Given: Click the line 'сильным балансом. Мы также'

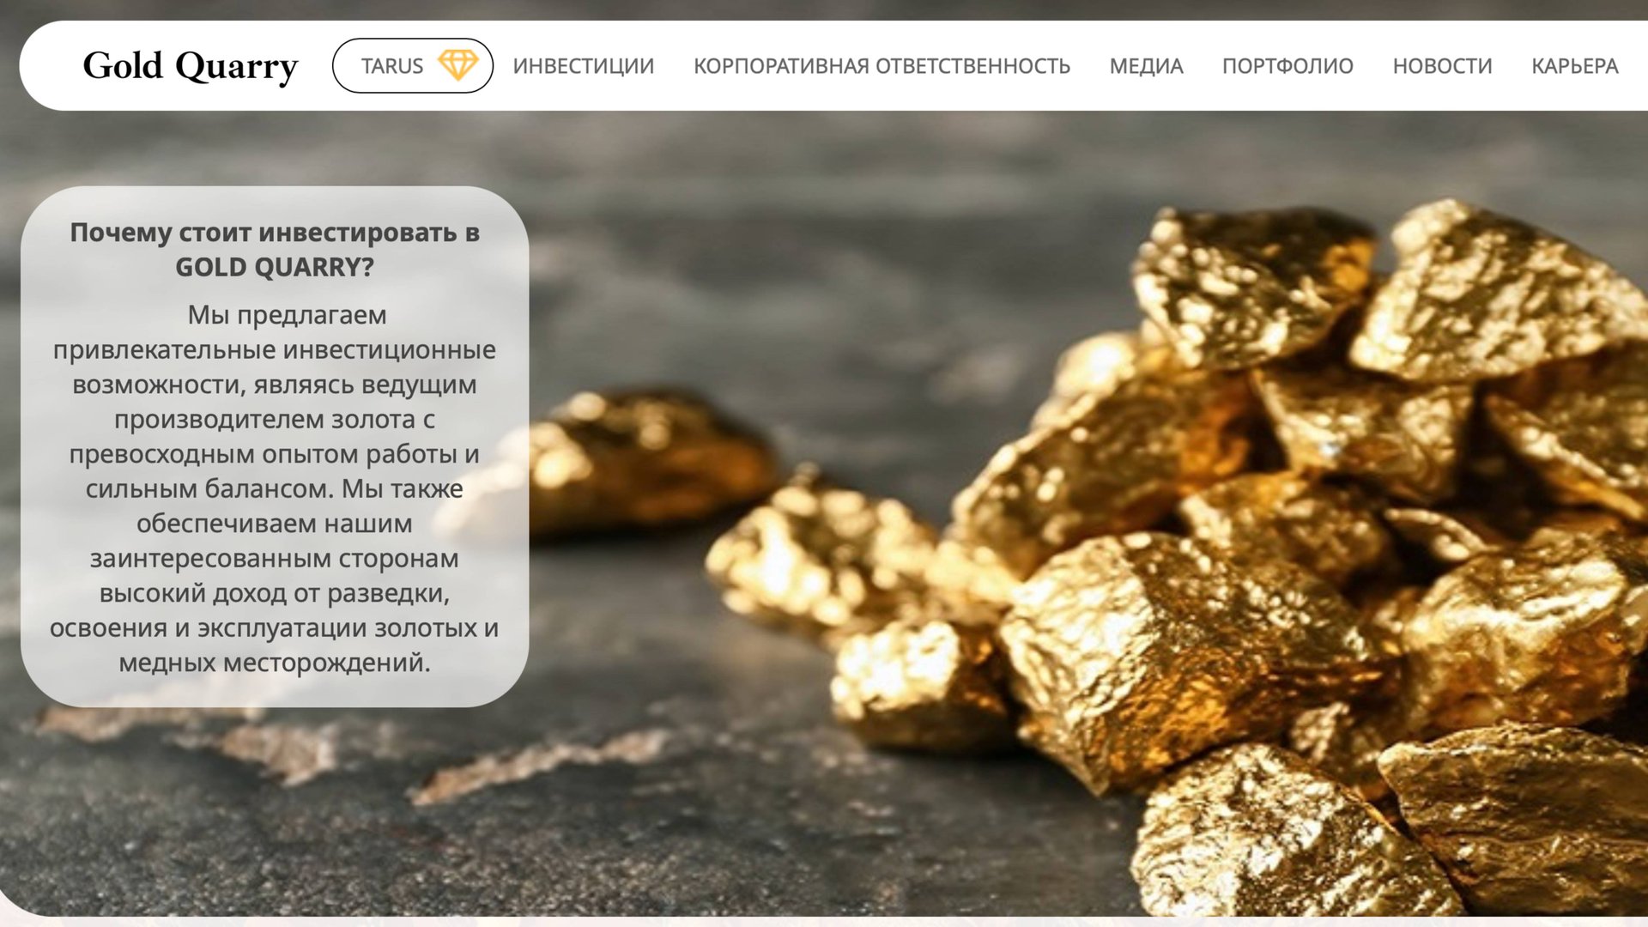Looking at the screenshot, I should (275, 489).
